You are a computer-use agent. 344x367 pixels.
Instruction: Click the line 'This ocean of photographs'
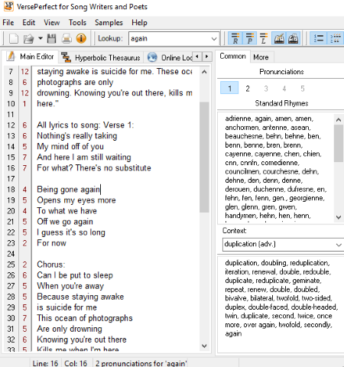coord(85,318)
